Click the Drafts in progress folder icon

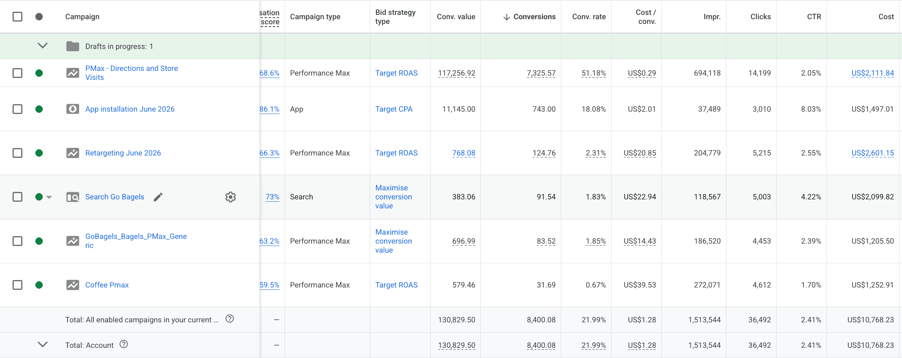(x=73, y=46)
